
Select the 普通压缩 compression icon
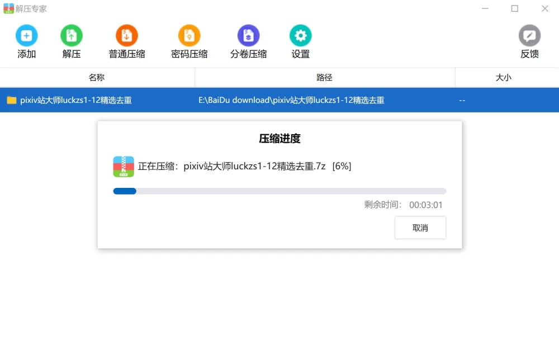[x=126, y=36]
